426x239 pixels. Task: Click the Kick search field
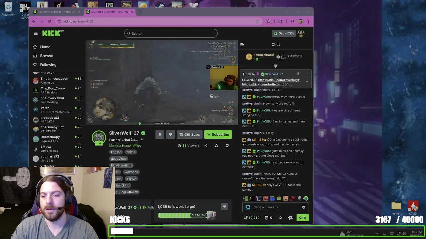(171, 33)
